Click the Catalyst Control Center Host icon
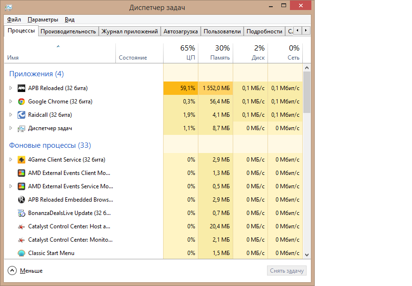 [21, 226]
